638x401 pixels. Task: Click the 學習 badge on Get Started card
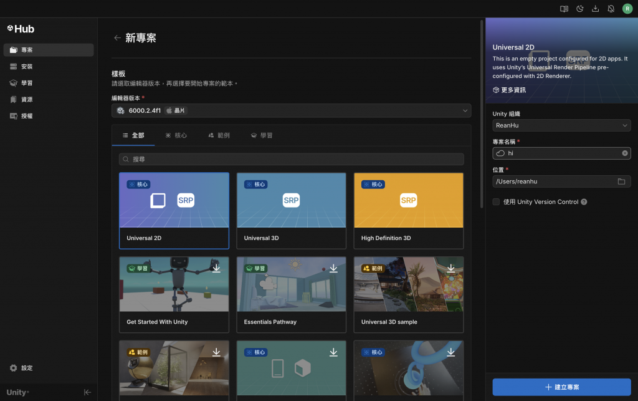138,268
